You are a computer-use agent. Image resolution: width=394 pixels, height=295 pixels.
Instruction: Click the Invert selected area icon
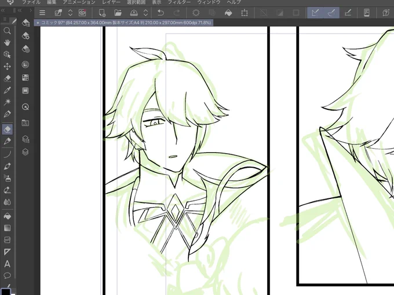tap(280, 13)
